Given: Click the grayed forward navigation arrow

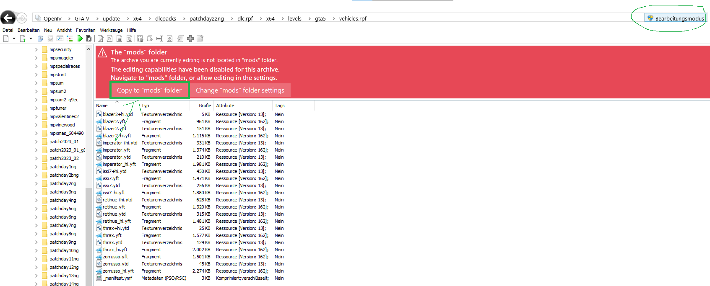Looking at the screenshot, I should (22, 18).
